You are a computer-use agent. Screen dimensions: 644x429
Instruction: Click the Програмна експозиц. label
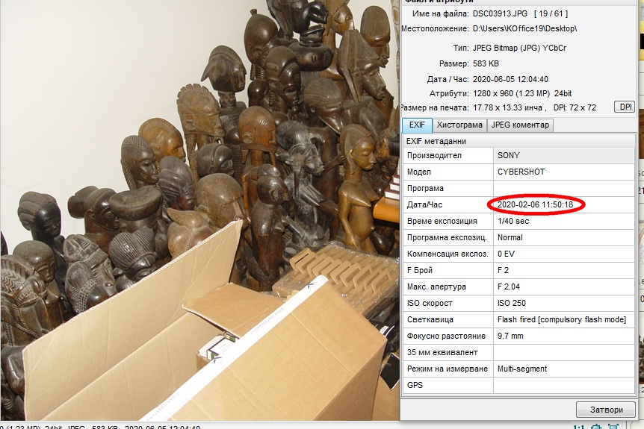(x=447, y=237)
